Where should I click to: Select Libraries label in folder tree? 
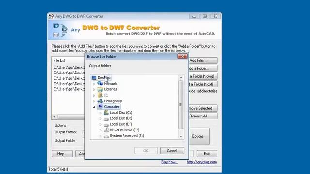click(x=110, y=89)
